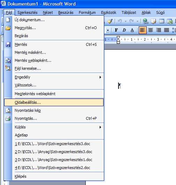Open the Undo history dropdown arrow
The width and height of the screenshot is (176, 185).
pyautogui.click(x=126, y=22)
